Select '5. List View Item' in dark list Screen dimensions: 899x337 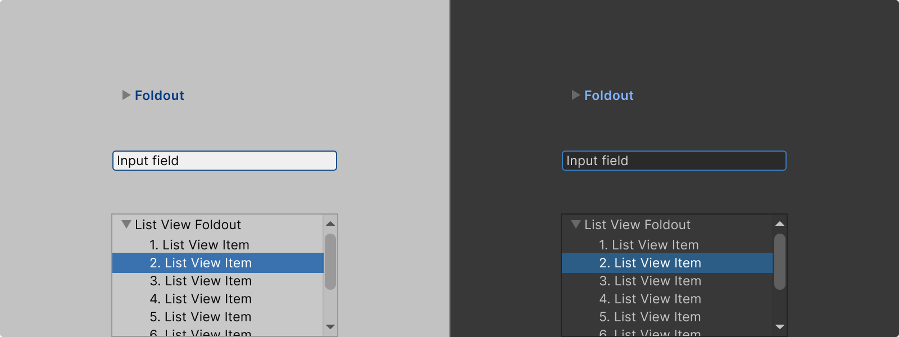650,317
